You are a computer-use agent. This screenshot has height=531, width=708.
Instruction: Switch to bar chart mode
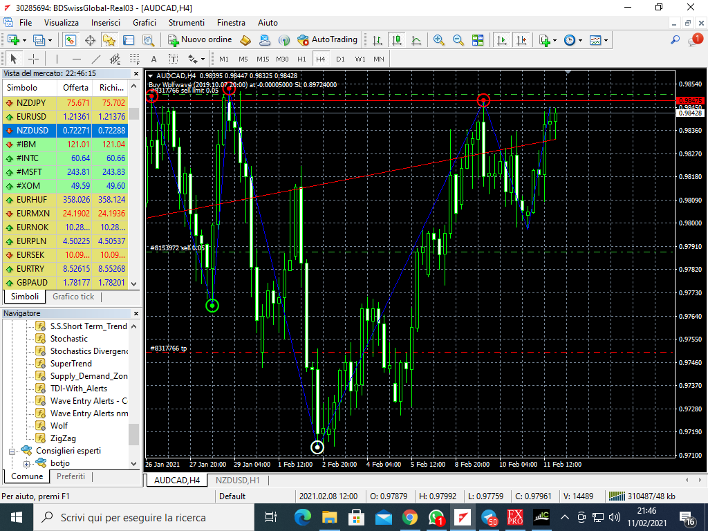pyautogui.click(x=378, y=40)
